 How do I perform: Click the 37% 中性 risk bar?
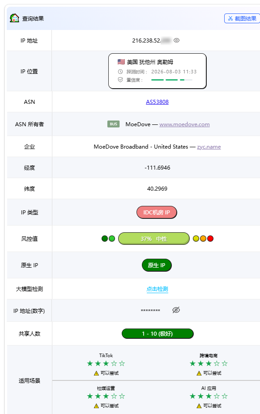tap(154, 239)
